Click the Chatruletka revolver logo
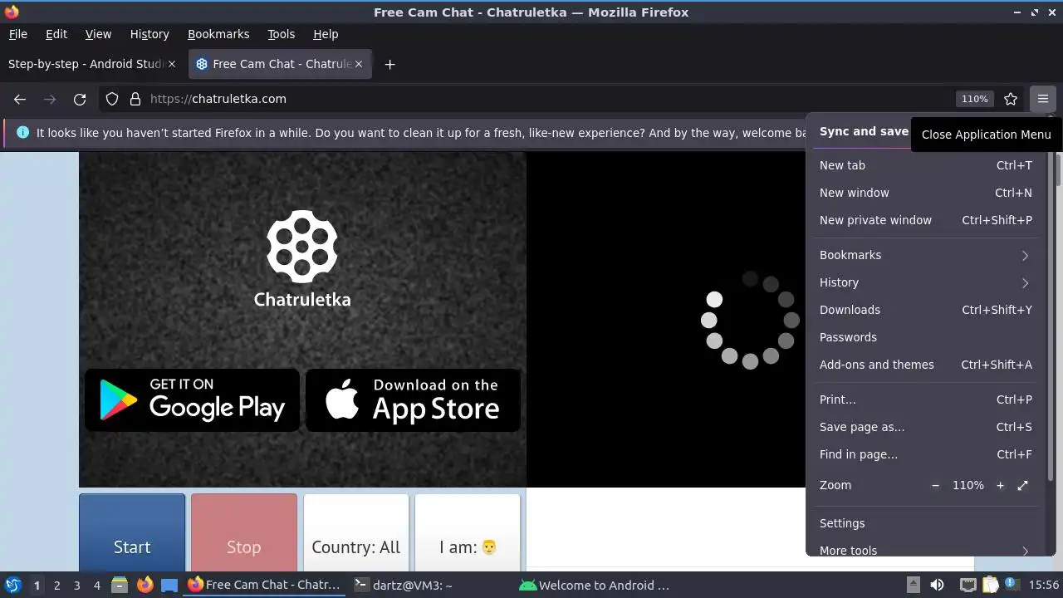Screen dimensions: 1063x598 point(302,245)
